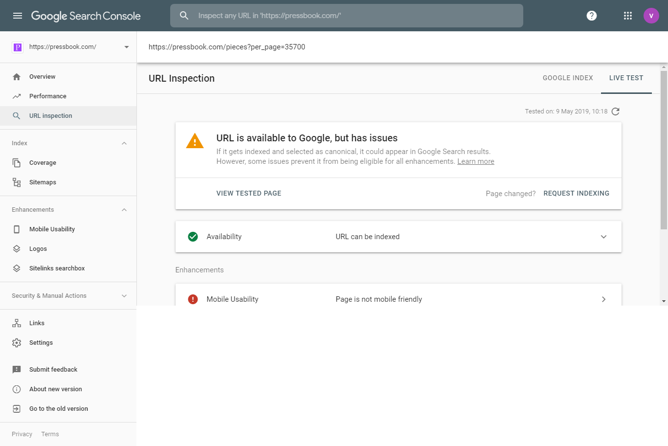Switch to the GOOGLE INDEX tab

(568, 78)
